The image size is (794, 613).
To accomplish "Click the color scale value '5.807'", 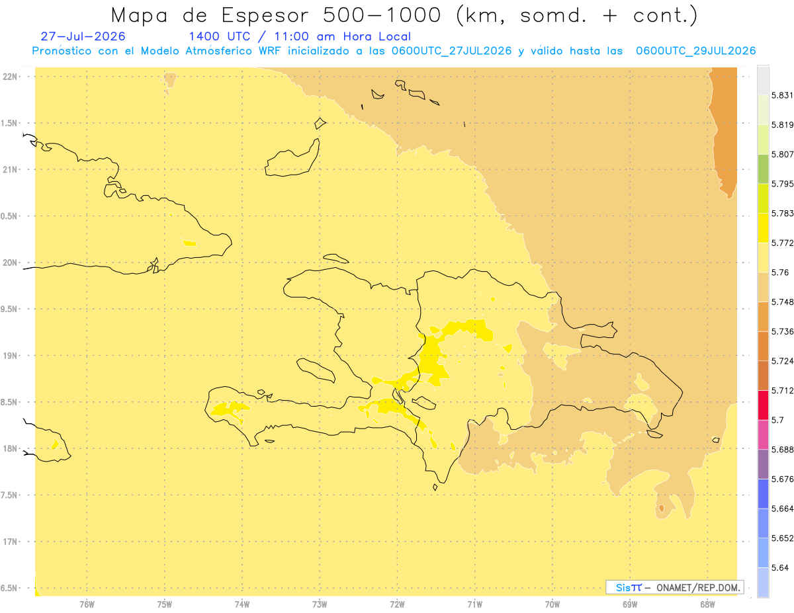I will click(x=782, y=154).
